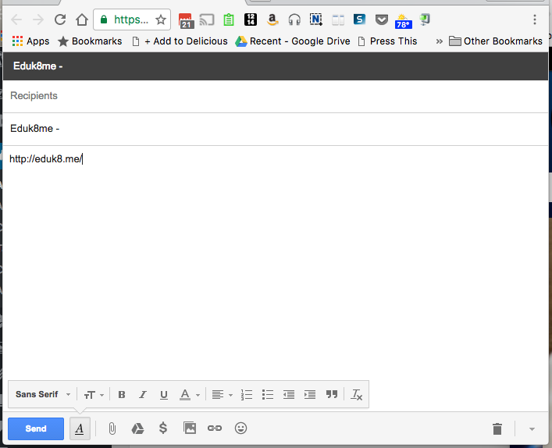Insert an emoticon
The width and height of the screenshot is (552, 448).
pyautogui.click(x=240, y=428)
